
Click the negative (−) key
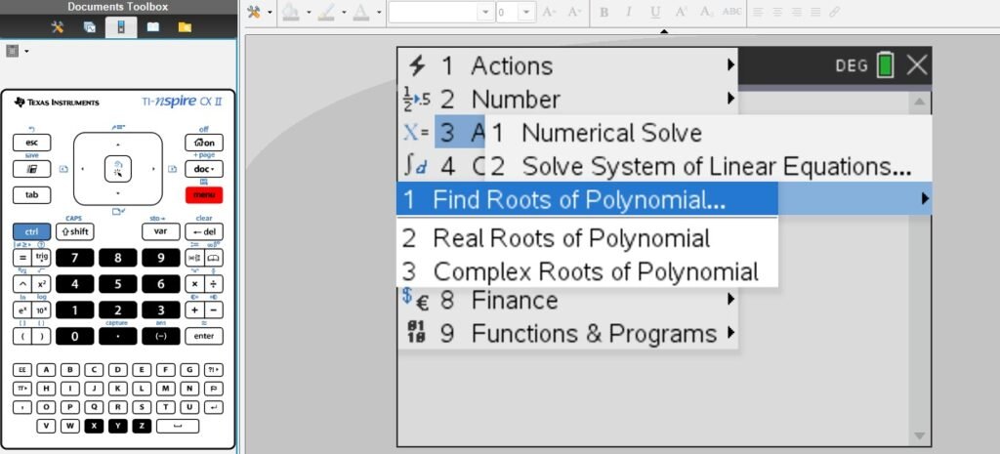tap(161, 336)
